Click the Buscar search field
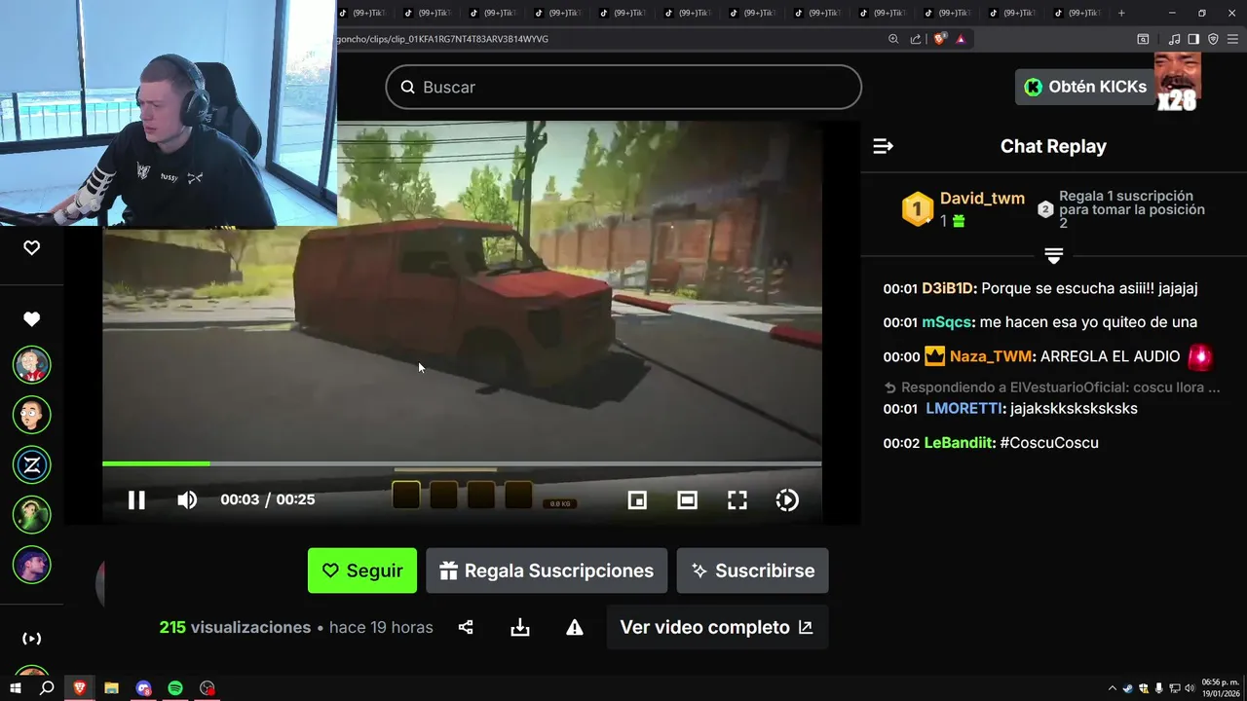This screenshot has height=701, width=1247. [623, 87]
